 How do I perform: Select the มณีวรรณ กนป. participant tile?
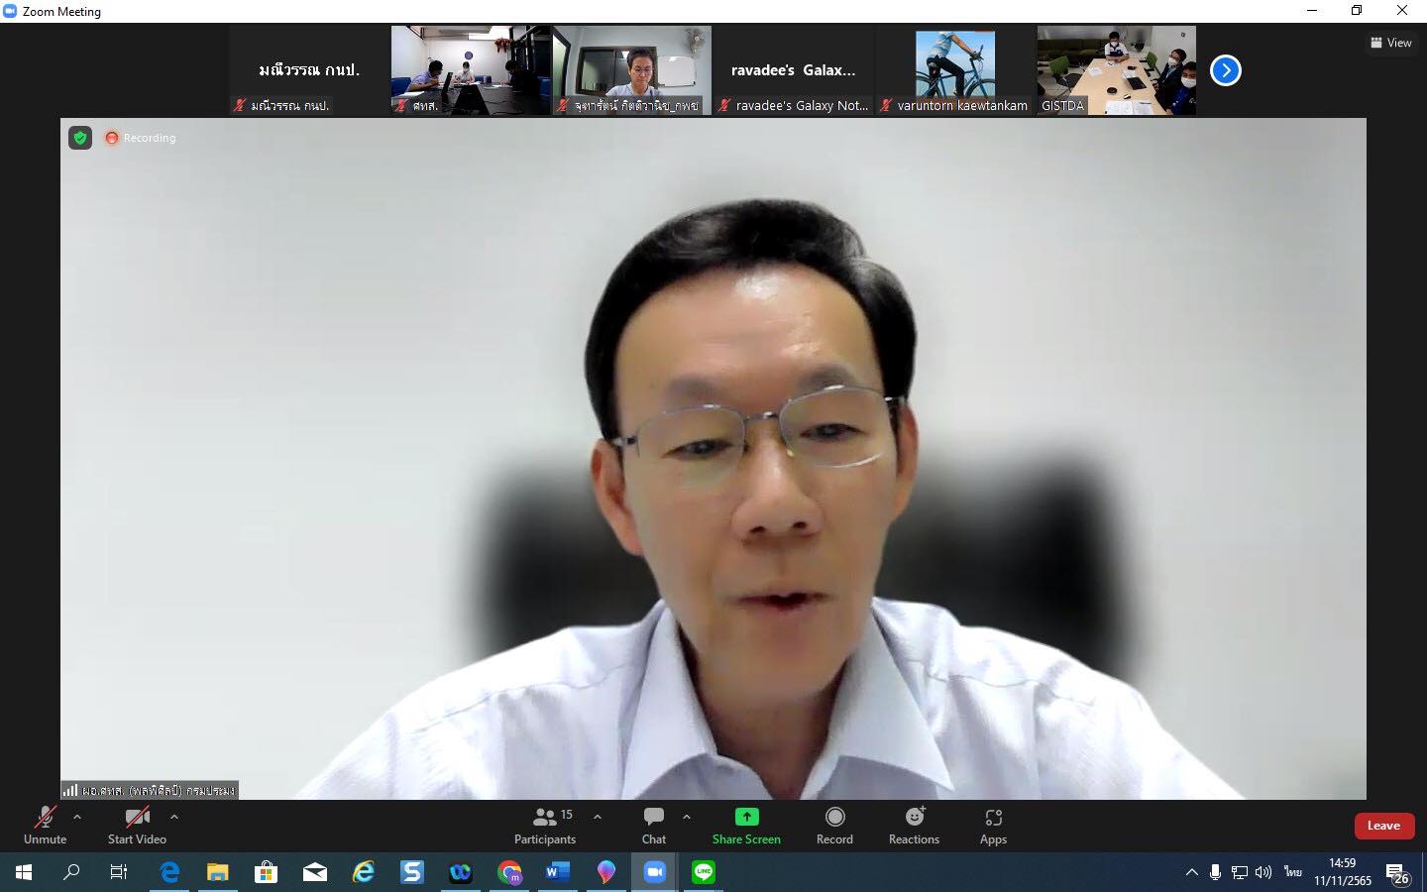(x=309, y=70)
